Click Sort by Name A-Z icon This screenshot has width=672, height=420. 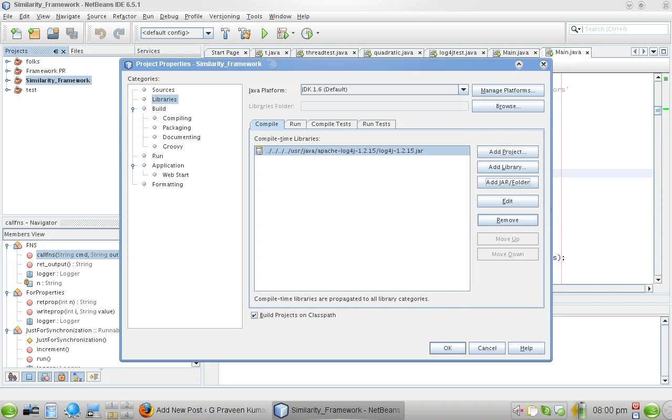[x=77, y=377]
